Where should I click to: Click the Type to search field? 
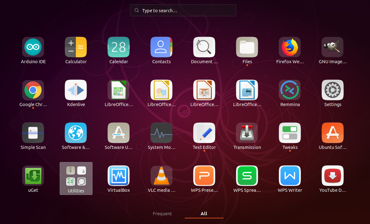click(x=183, y=10)
